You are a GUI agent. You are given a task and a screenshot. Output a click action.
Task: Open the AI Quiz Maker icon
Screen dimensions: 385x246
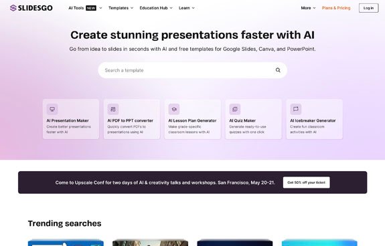coord(235,109)
